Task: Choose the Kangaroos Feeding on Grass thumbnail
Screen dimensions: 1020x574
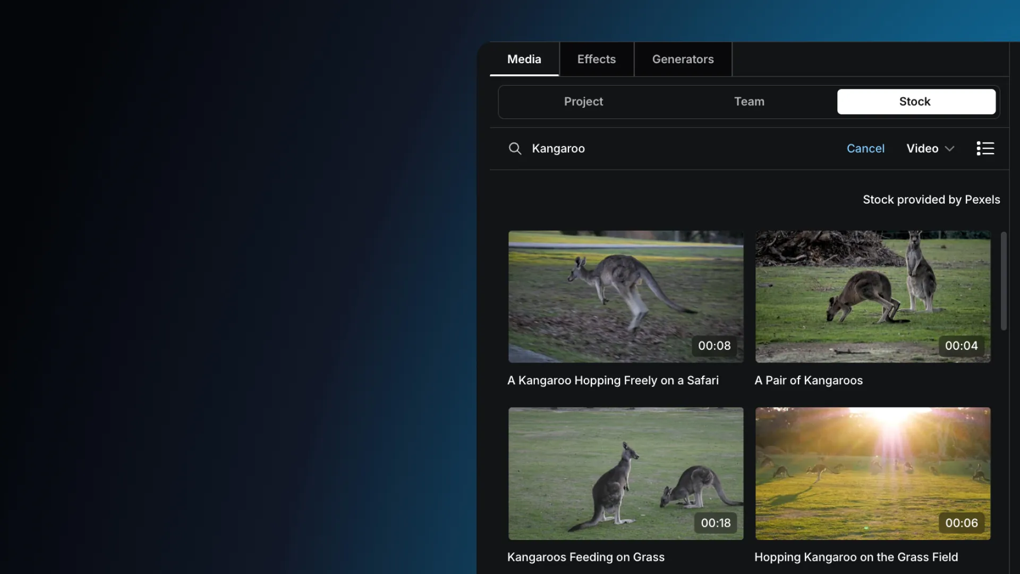Action: point(625,473)
